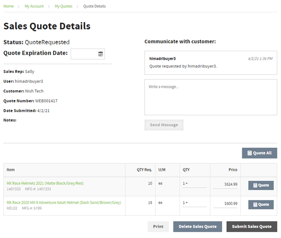This screenshot has width=281, height=238.
Task: Click the QTY break field for second item
Action: pyautogui.click(x=195, y=203)
